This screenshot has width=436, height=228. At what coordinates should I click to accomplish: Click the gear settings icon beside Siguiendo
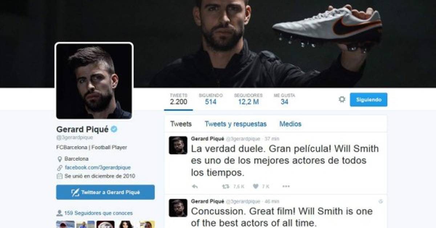pyautogui.click(x=342, y=99)
